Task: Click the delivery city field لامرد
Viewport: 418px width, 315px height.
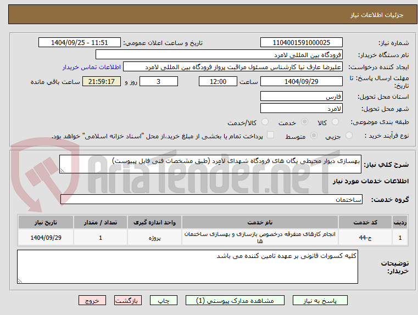Action: coord(301,108)
